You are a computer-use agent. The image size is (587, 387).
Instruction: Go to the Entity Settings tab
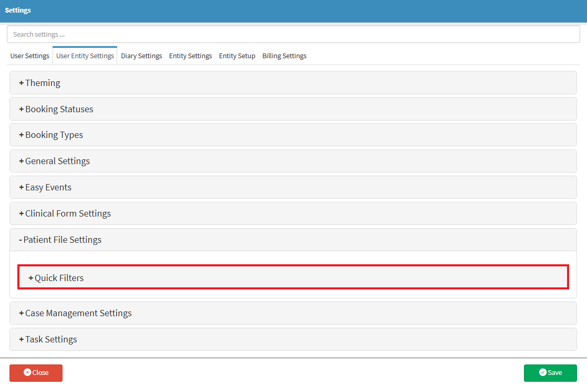(190, 56)
